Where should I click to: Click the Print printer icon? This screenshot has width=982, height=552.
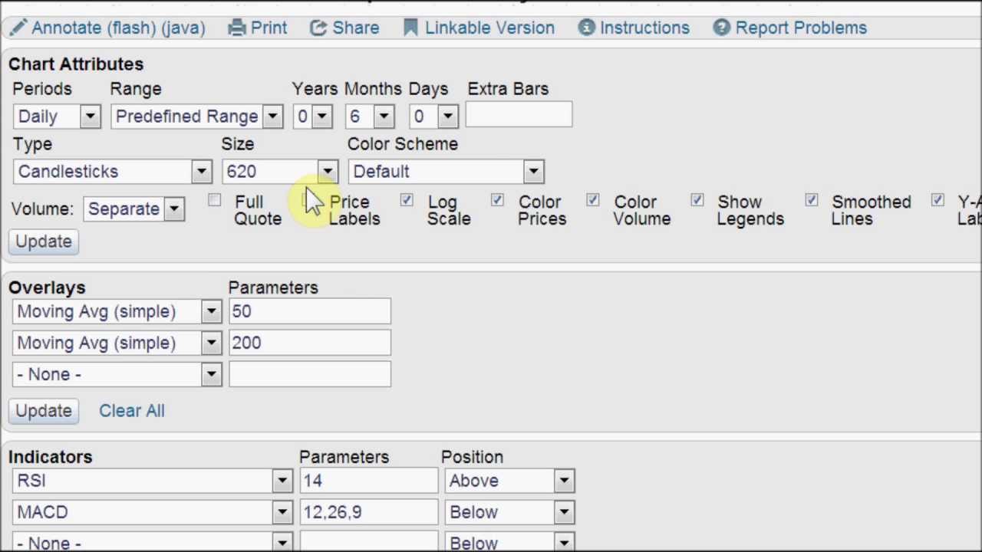(x=237, y=28)
